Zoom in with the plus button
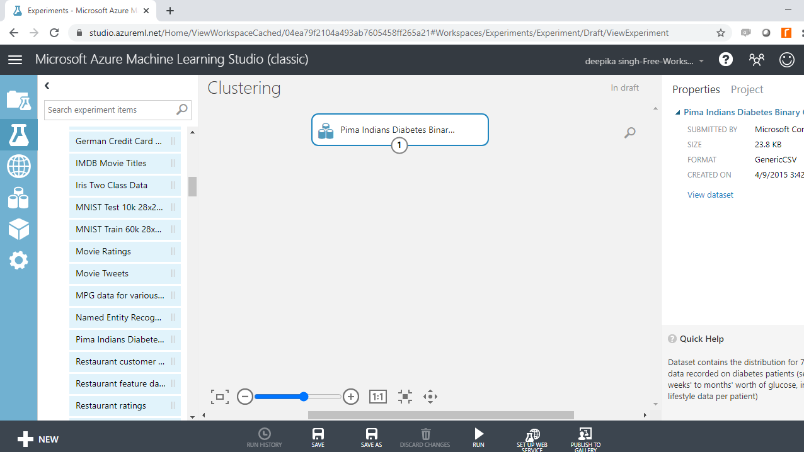 351,397
